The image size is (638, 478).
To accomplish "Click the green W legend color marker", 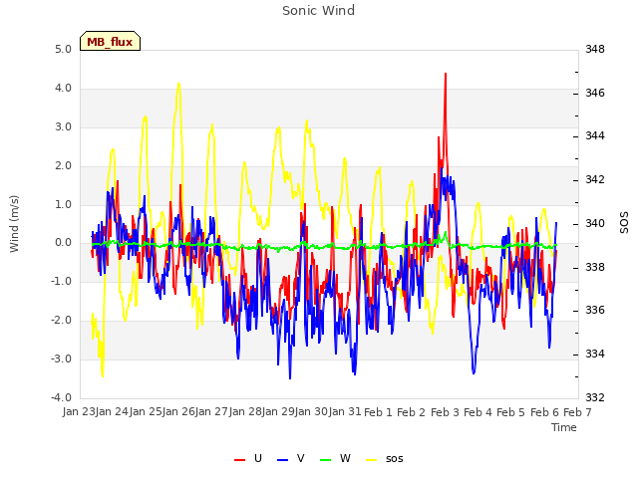I will pos(326,460).
